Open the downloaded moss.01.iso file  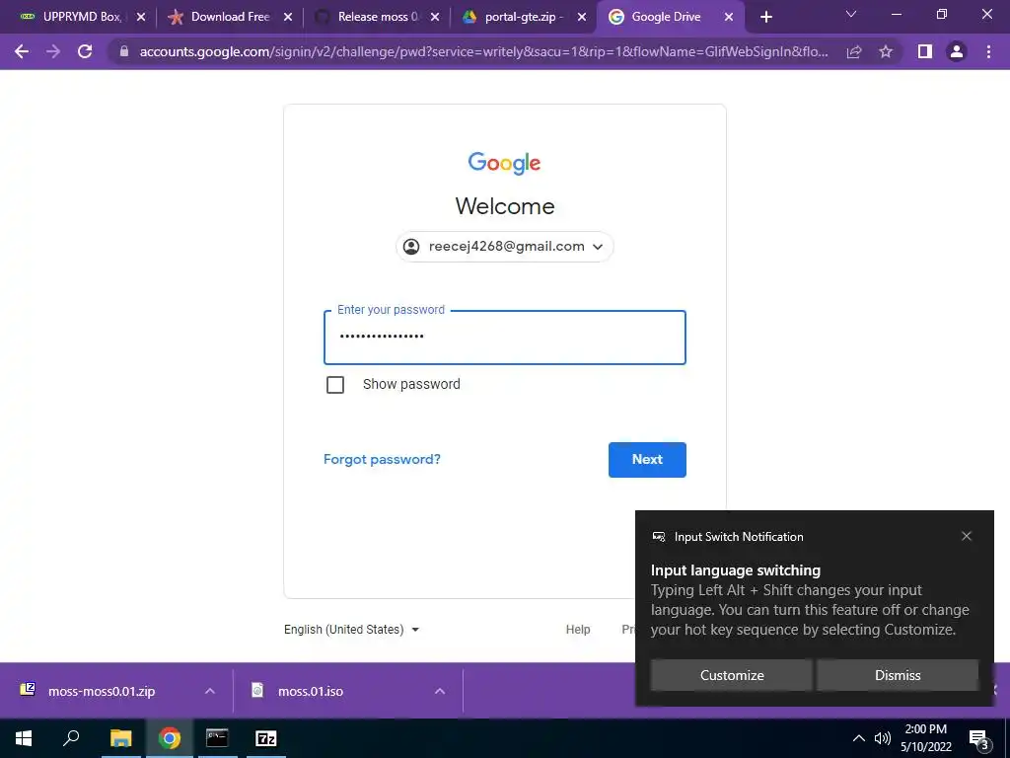(x=311, y=691)
